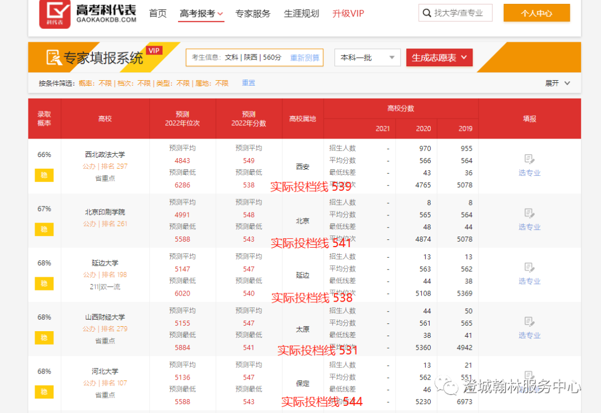601x413 pixels.
Task: Click the 重新测算 link
Action: [x=305, y=57]
